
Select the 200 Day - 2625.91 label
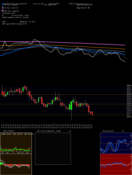pyautogui.click(x=12, y=11)
